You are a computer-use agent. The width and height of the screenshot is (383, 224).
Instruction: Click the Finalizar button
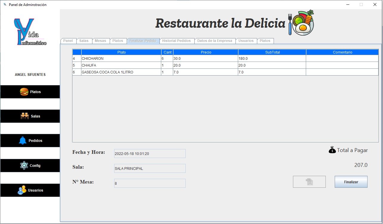[x=351, y=182]
